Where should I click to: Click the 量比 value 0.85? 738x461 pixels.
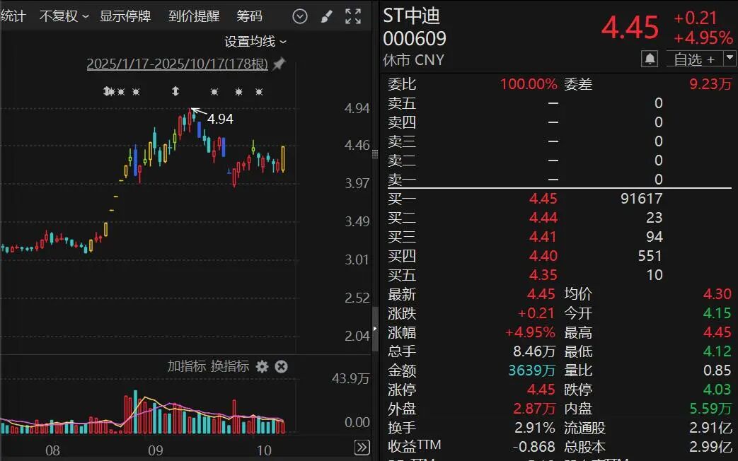tap(717, 370)
